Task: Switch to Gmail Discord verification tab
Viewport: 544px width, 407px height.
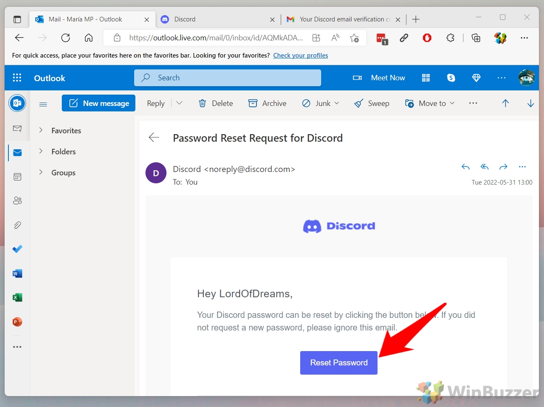Action: point(343,19)
